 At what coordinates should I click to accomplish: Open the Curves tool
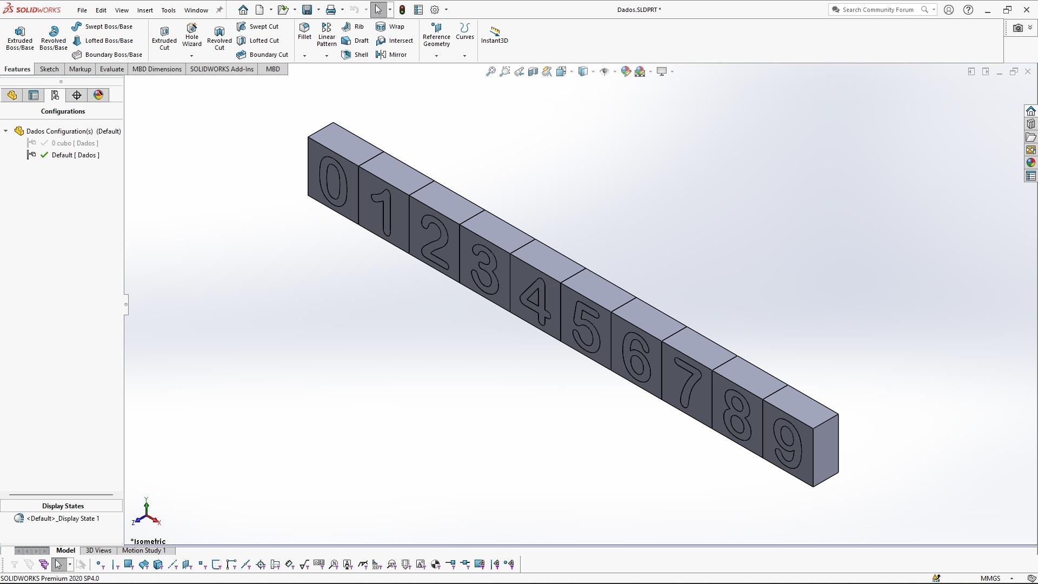coord(464,31)
